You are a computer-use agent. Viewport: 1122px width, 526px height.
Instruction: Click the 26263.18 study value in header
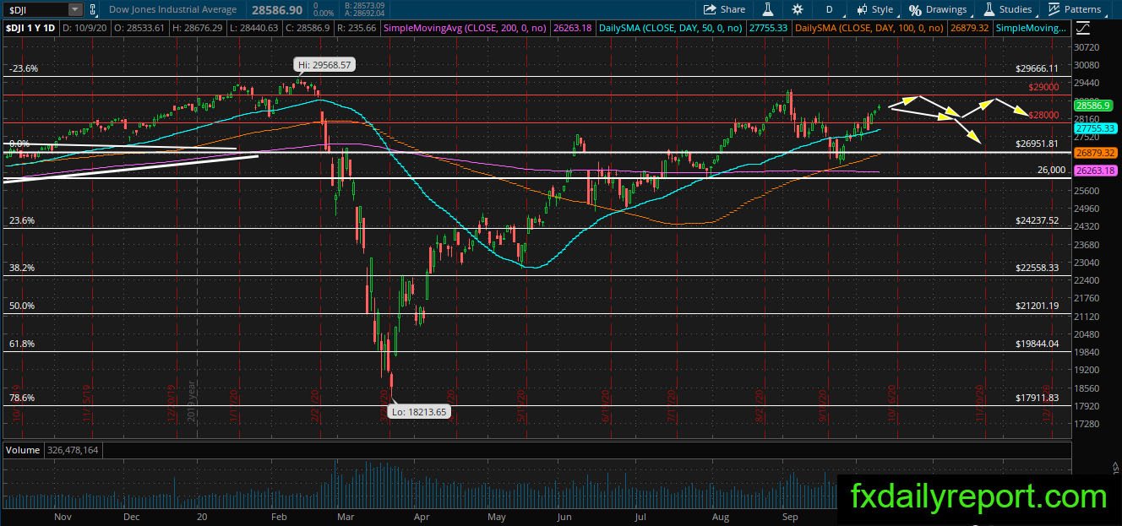coord(574,28)
